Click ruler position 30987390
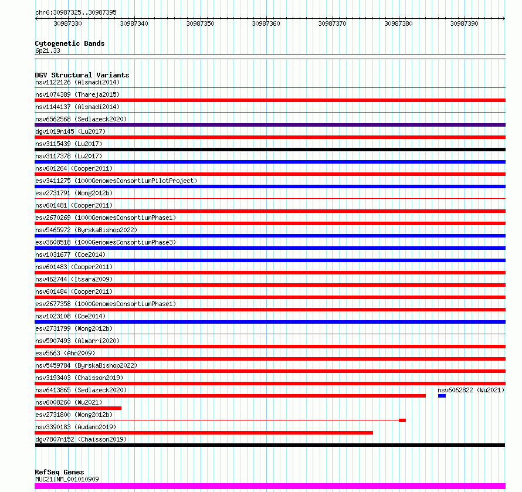The height and width of the screenshot is (492, 522). [464, 23]
